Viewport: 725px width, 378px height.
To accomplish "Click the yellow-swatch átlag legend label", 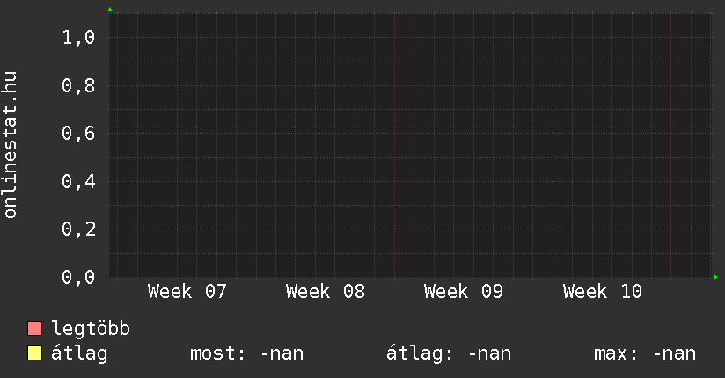I will [79, 354].
